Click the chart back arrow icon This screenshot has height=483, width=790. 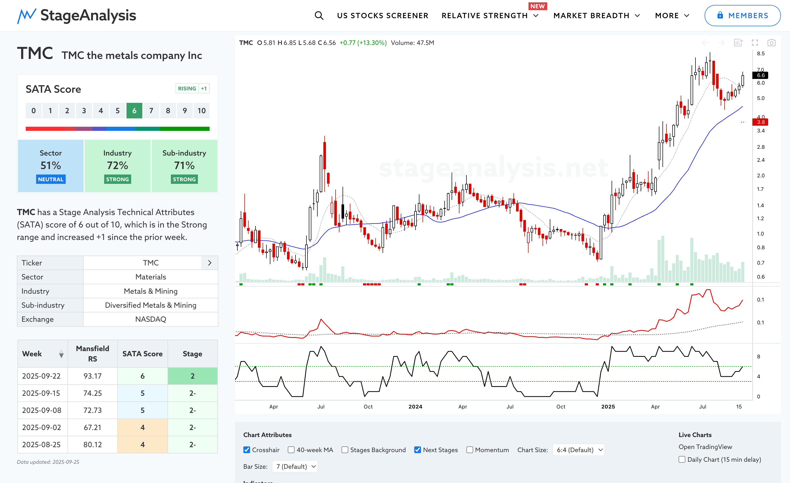[705, 43]
